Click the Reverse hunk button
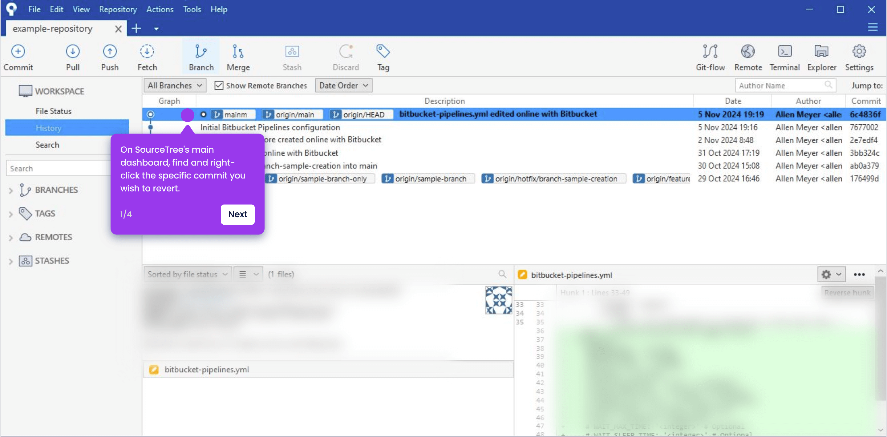Image resolution: width=887 pixels, height=437 pixels. coord(847,292)
